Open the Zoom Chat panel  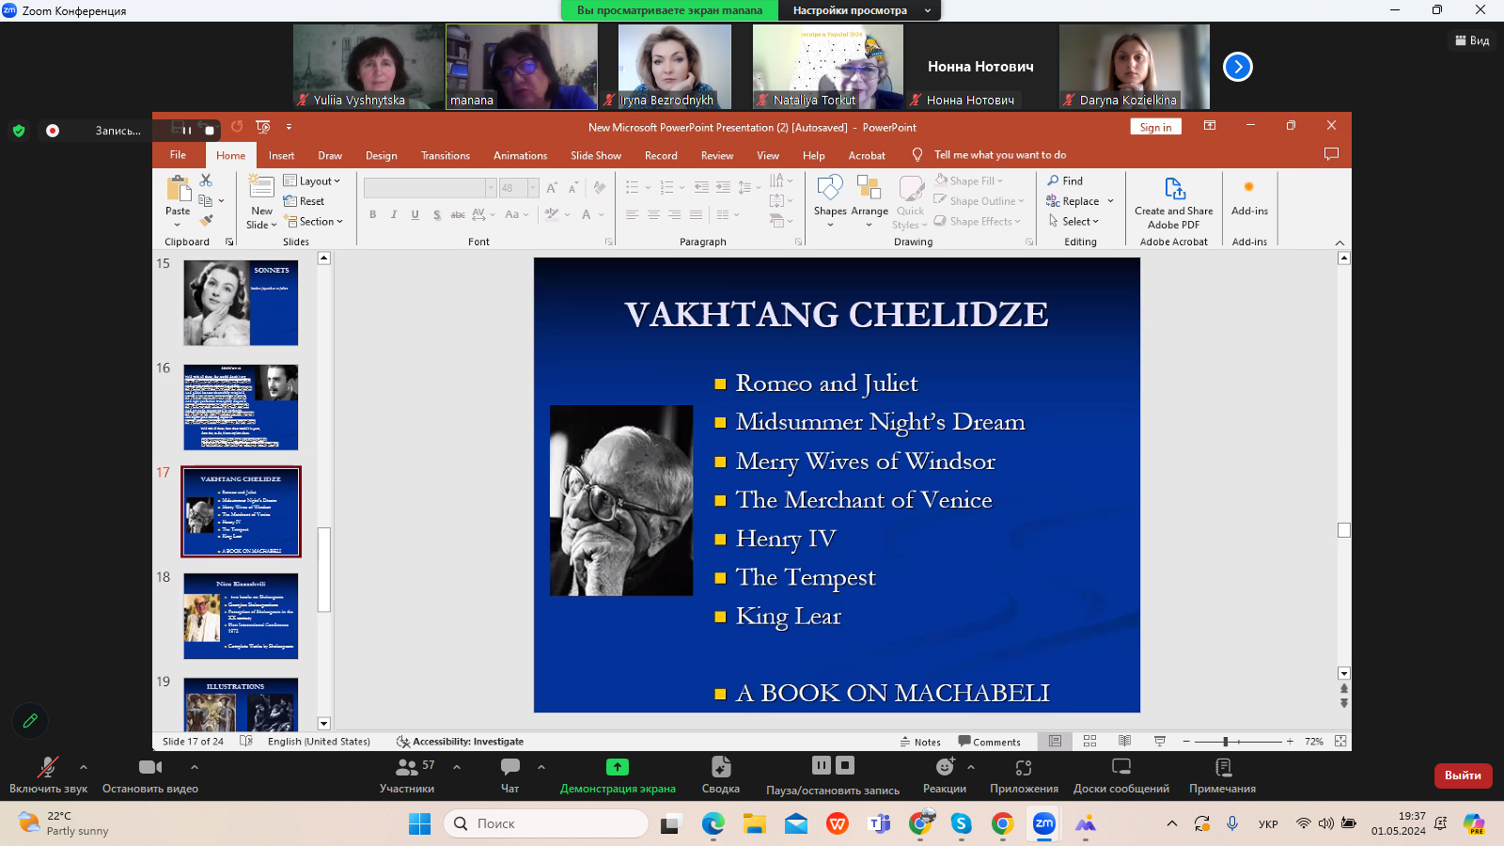509,775
